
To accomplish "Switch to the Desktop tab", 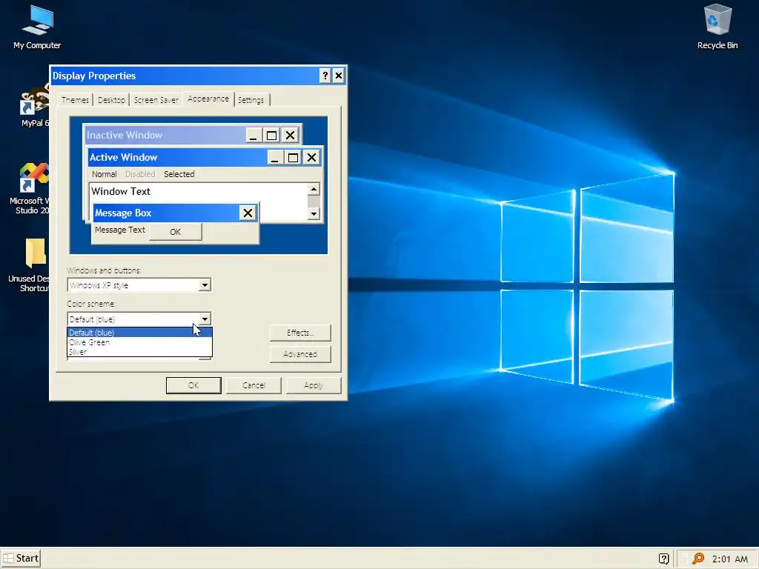I will point(111,100).
